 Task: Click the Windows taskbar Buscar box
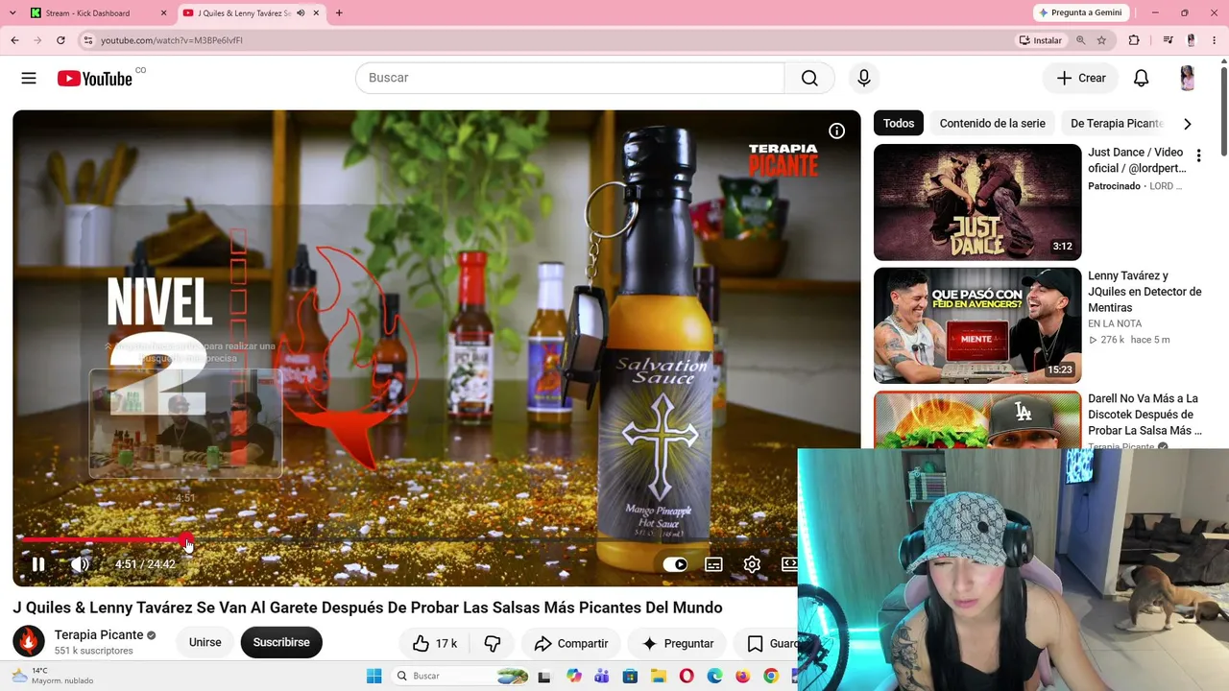pyautogui.click(x=461, y=676)
